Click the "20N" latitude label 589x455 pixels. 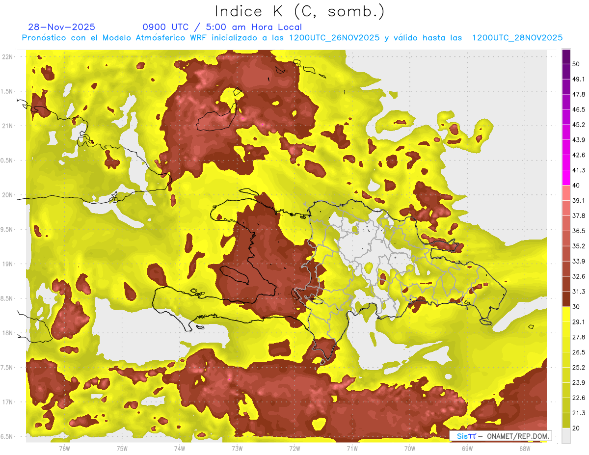7,195
